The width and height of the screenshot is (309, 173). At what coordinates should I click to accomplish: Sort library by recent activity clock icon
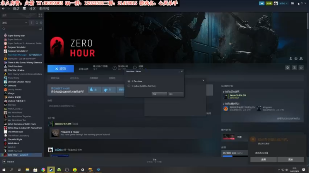37,23
